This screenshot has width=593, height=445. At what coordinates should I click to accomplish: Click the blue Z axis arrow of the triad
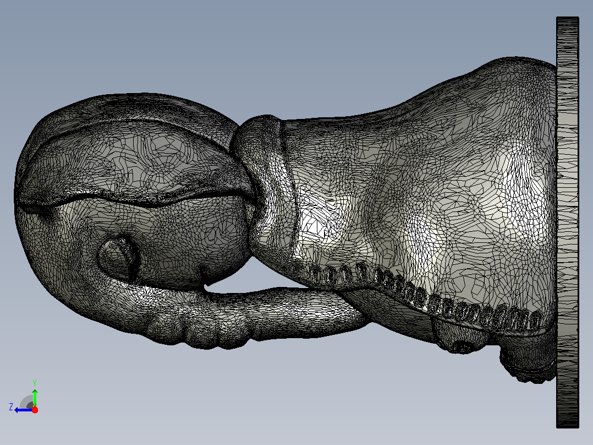[x=24, y=410]
